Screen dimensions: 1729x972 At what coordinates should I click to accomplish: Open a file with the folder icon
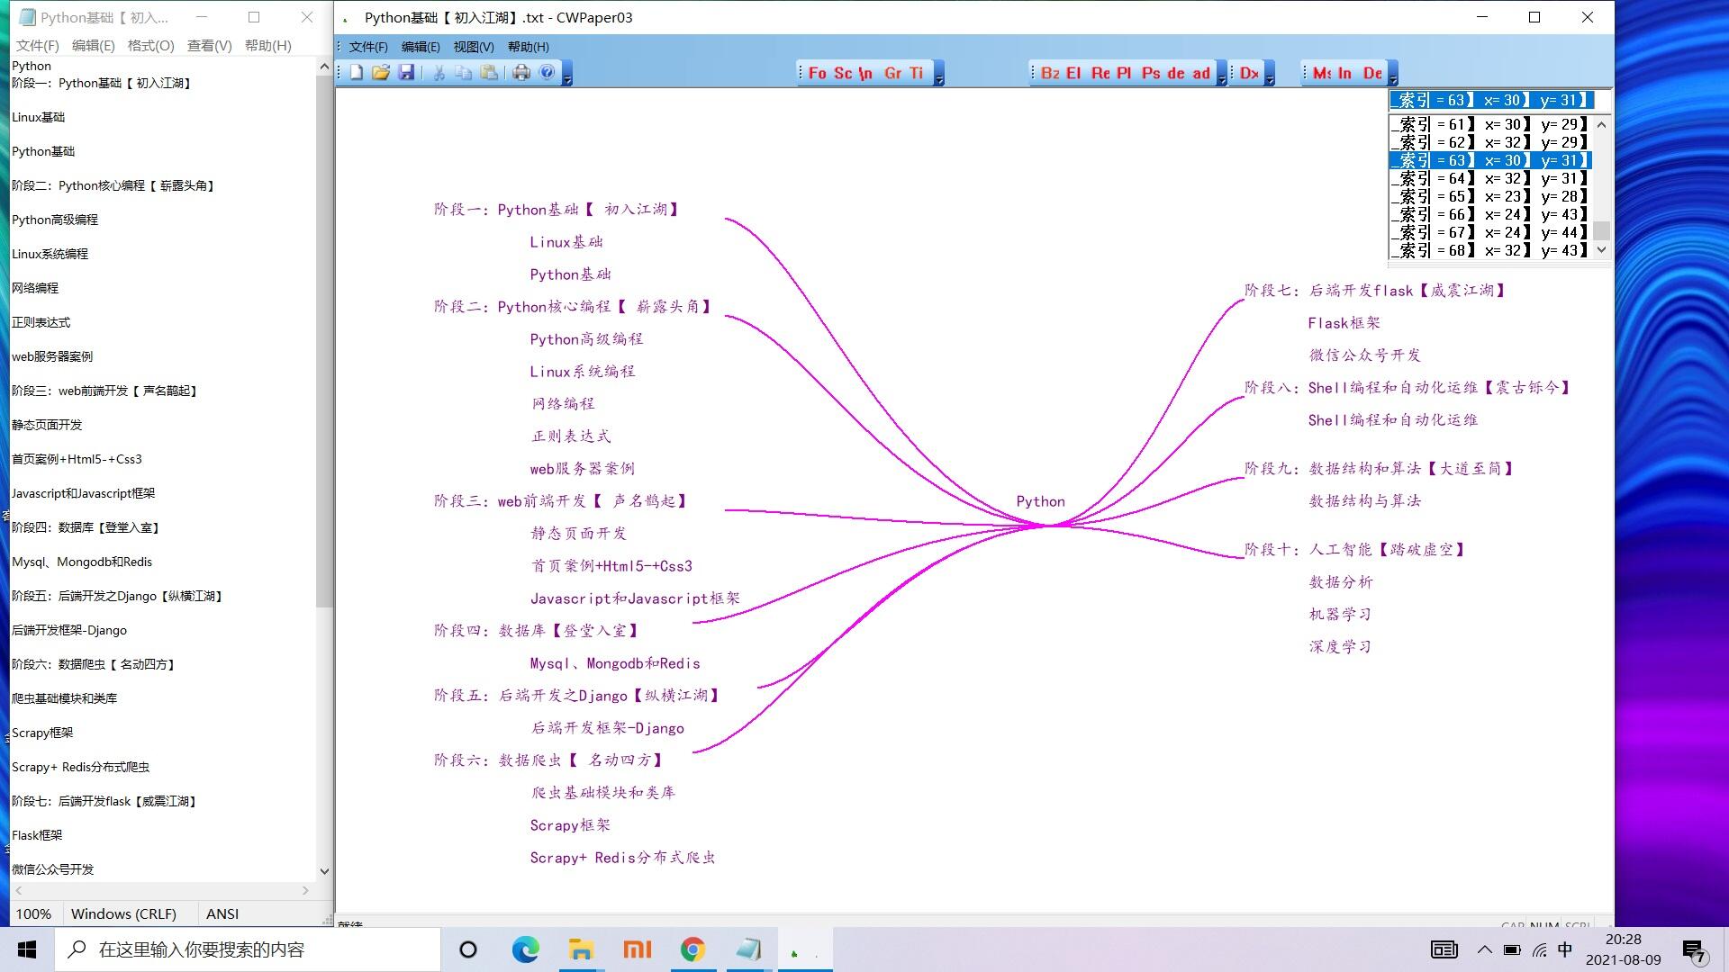pyautogui.click(x=381, y=73)
